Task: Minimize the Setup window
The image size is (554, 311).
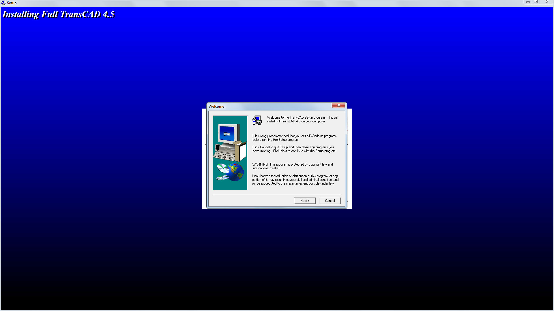Action: coord(528,2)
